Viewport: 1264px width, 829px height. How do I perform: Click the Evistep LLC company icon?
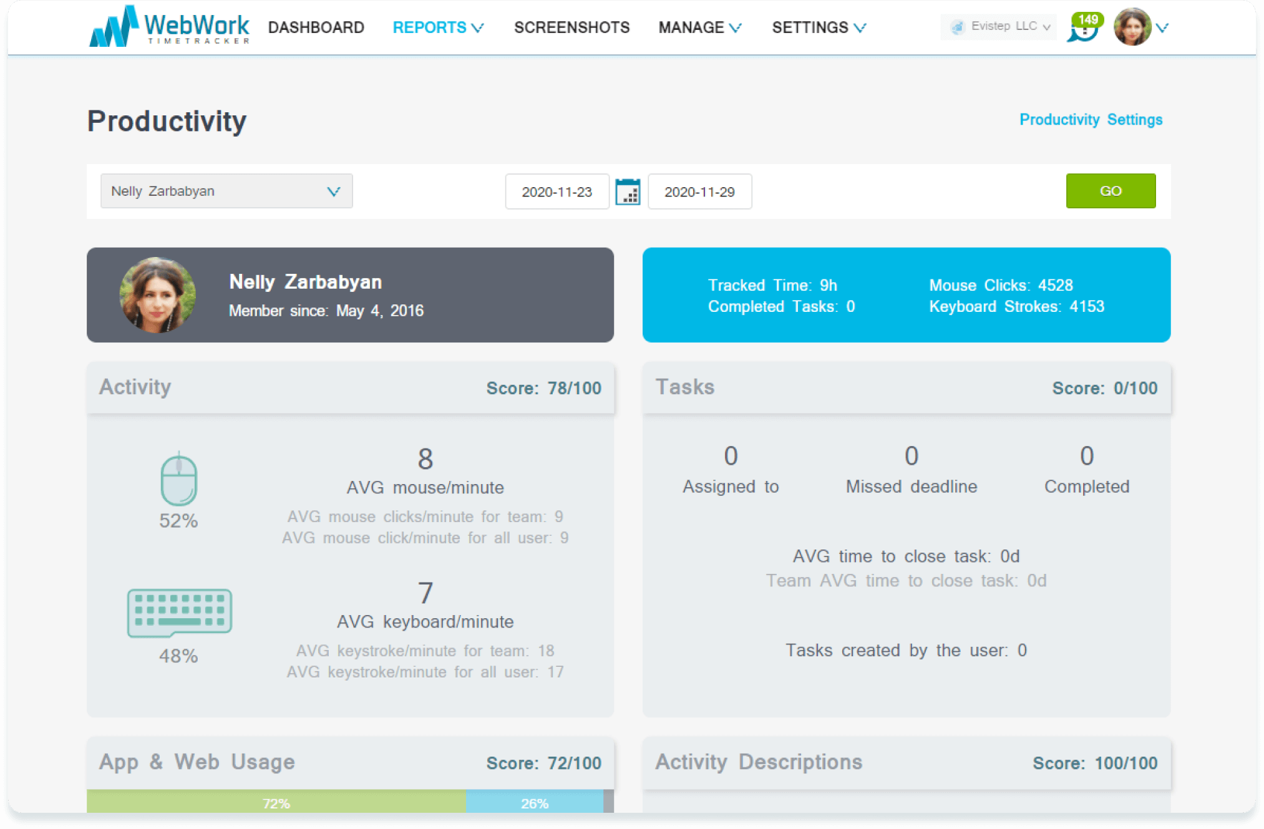(x=957, y=27)
